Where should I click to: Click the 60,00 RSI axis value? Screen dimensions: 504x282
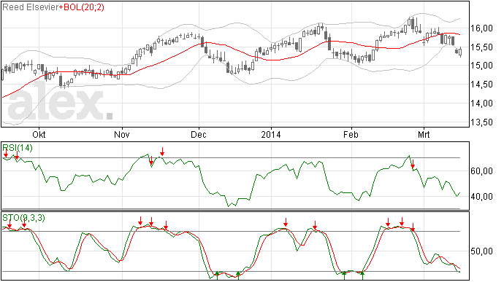481,171
